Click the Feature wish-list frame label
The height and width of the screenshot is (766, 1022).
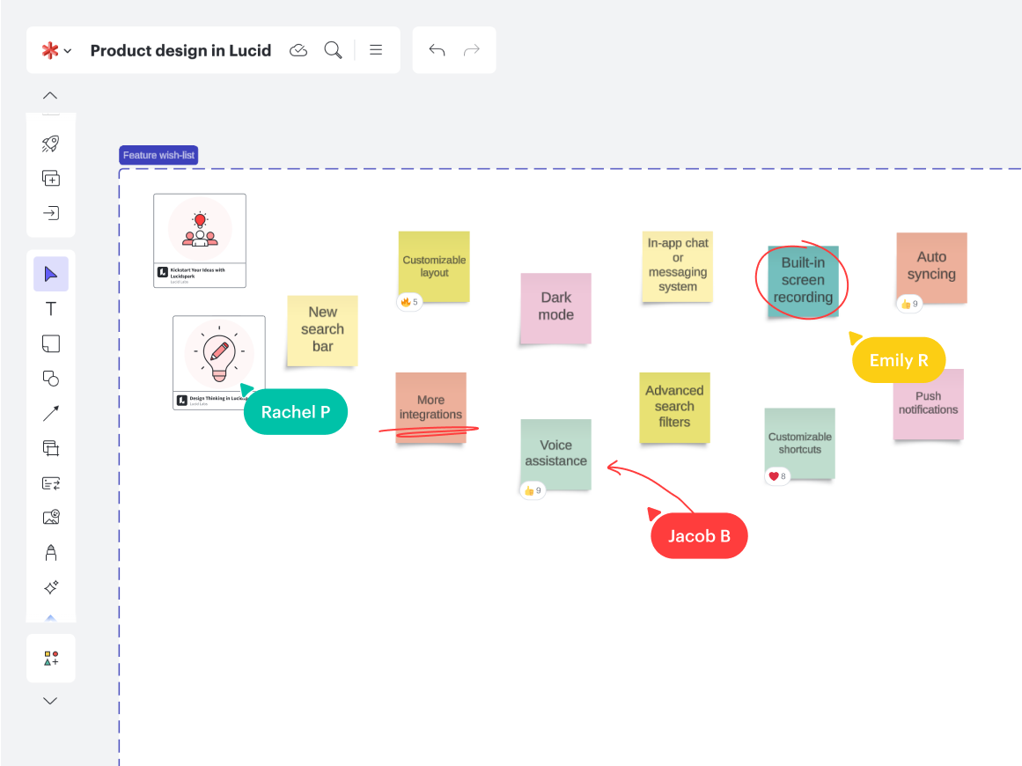[x=158, y=156]
